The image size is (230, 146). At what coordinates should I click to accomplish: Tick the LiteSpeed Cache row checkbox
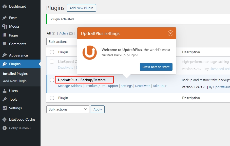(x=52, y=62)
